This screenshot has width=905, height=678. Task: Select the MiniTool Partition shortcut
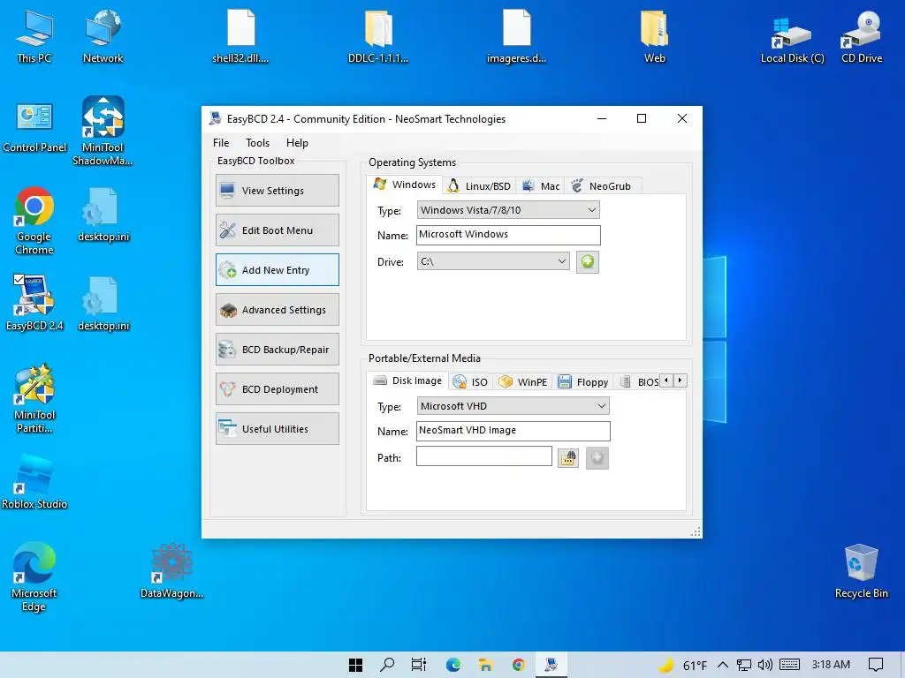click(34, 399)
